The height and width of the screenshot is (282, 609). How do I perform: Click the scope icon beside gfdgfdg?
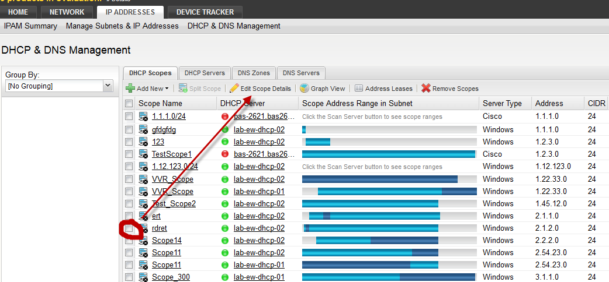point(143,129)
